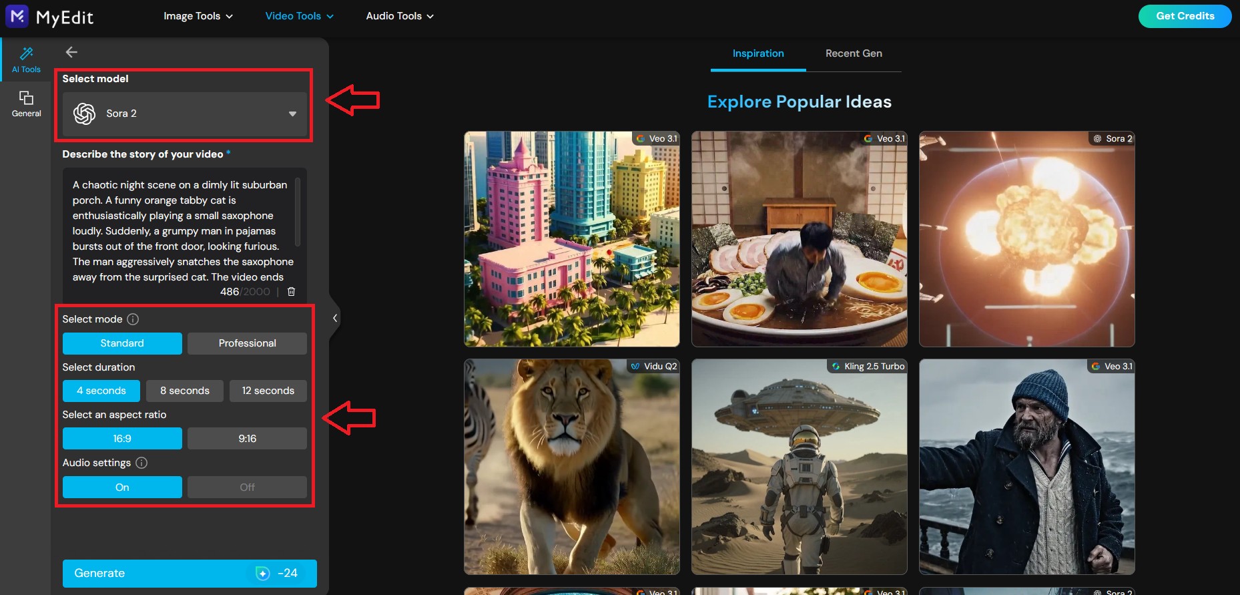
Task: Set duration to 4 seconds
Action: [101, 391]
